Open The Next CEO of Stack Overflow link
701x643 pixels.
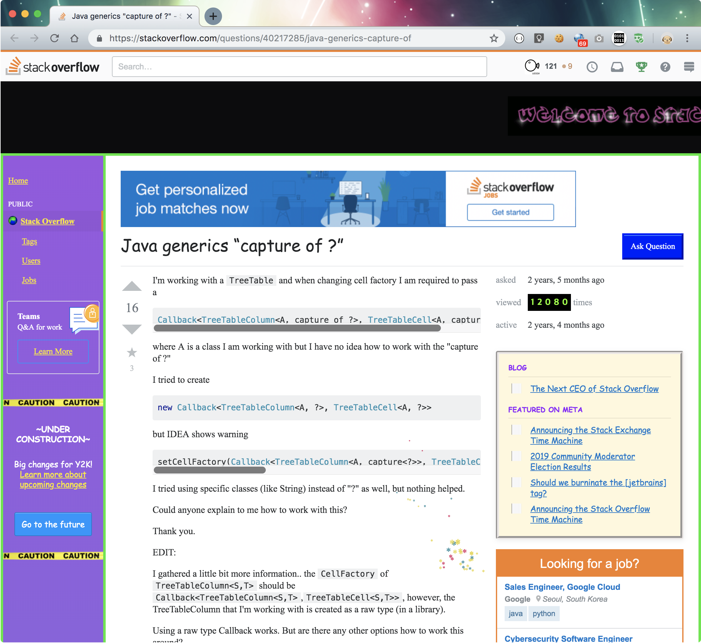tap(594, 389)
